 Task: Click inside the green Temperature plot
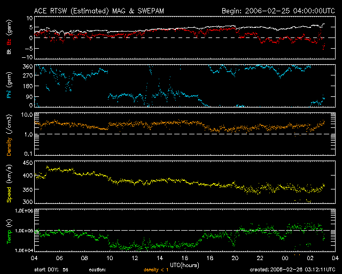[185, 230]
